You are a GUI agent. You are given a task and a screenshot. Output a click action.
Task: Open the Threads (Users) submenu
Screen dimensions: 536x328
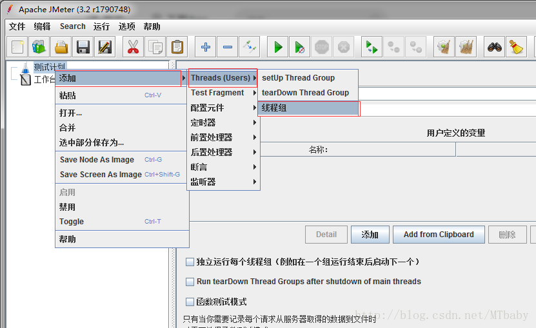click(x=223, y=78)
